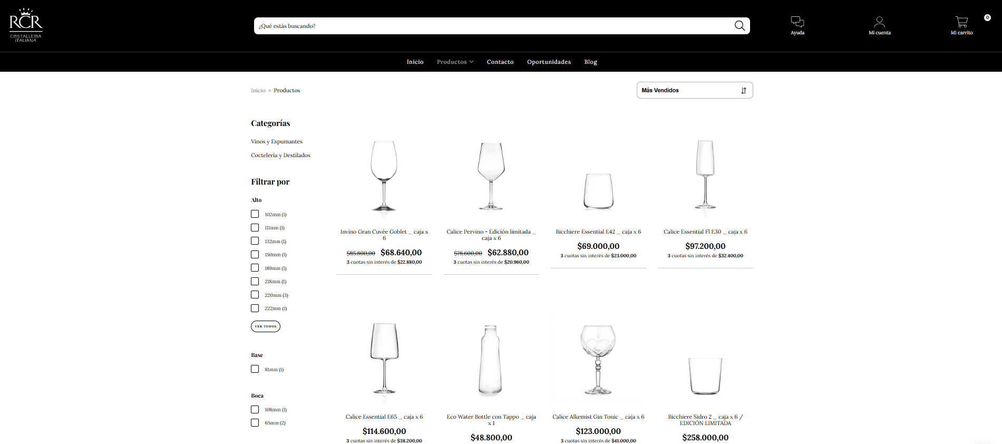1002x444 pixels.
Task: Open the Mi cuenta user icon
Action: 879,22
